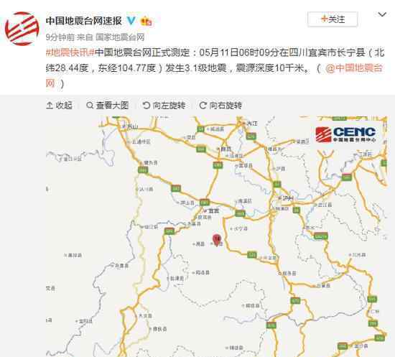Click the 泸州 city label on map
This screenshot has width=395, height=357.
[286, 198]
